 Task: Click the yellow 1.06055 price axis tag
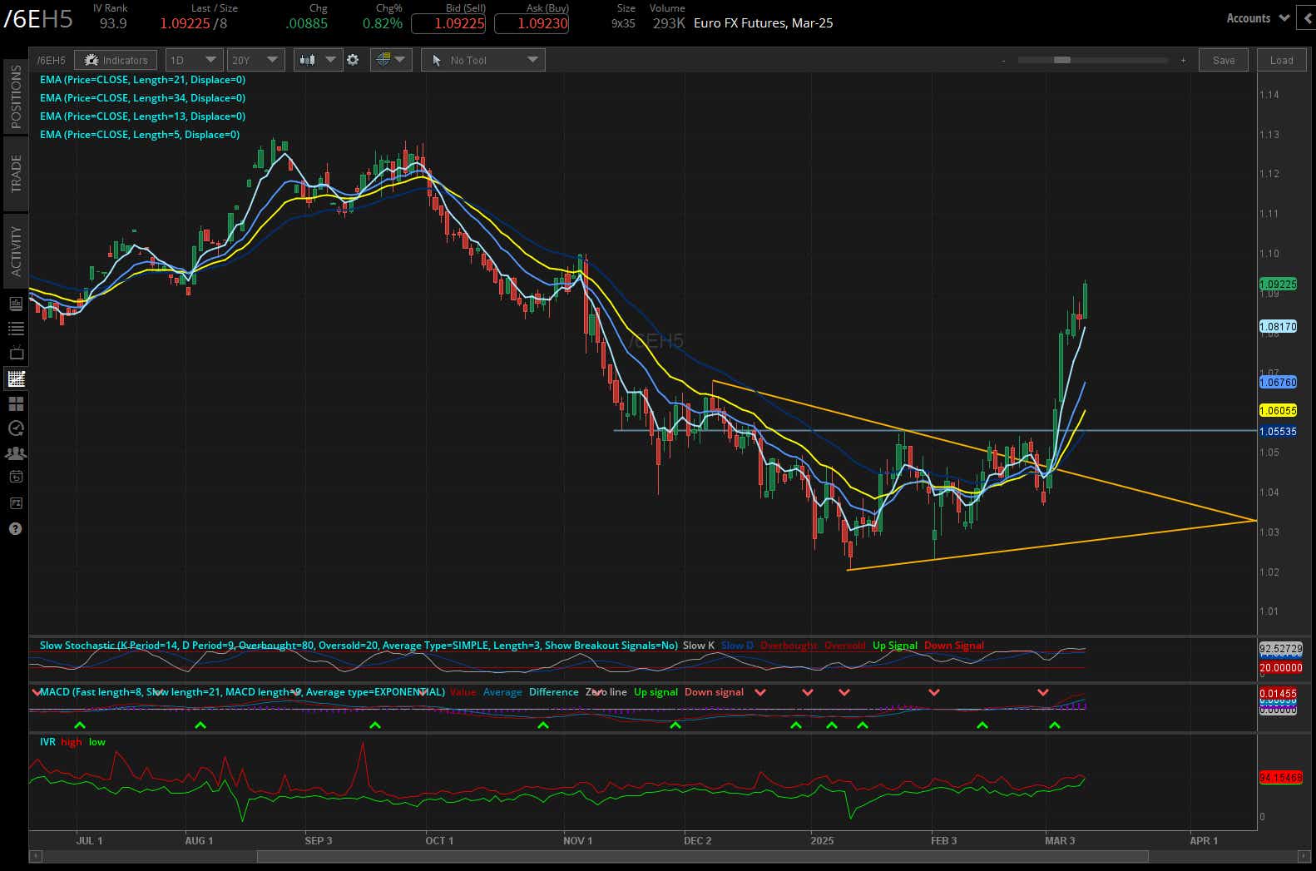pos(1278,411)
